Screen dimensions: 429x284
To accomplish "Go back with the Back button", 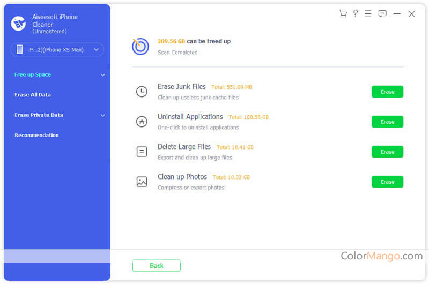I will 157,266.
